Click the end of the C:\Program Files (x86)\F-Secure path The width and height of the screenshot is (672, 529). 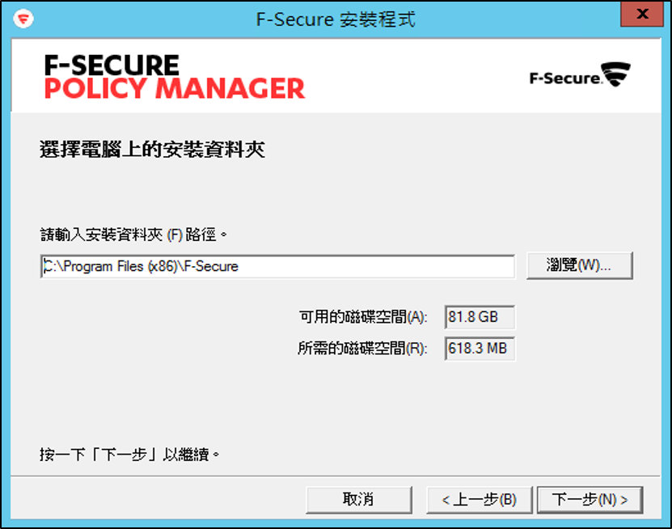238,267
